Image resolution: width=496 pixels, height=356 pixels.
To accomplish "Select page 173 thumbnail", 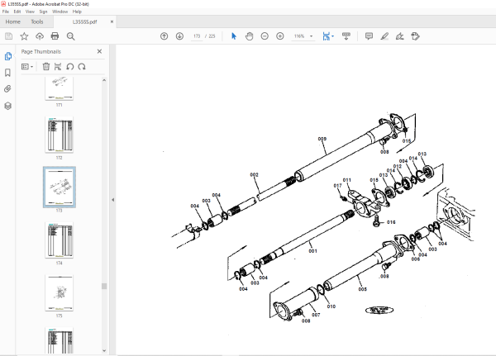I will click(60, 187).
